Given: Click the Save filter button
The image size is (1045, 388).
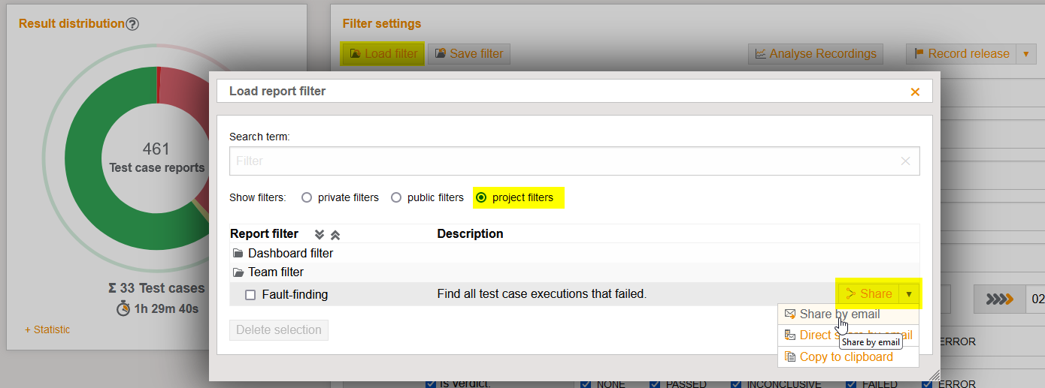Looking at the screenshot, I should [469, 54].
